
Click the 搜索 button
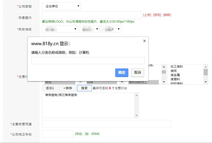click(x=84, y=88)
